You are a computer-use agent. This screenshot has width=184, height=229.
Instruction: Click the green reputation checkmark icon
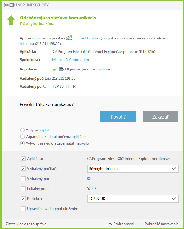point(55,69)
